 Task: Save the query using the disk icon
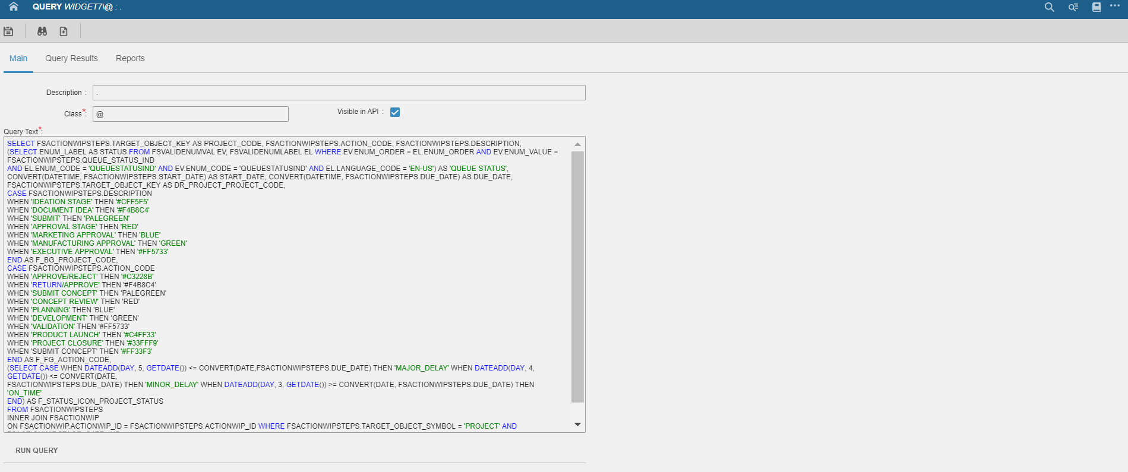(8, 31)
